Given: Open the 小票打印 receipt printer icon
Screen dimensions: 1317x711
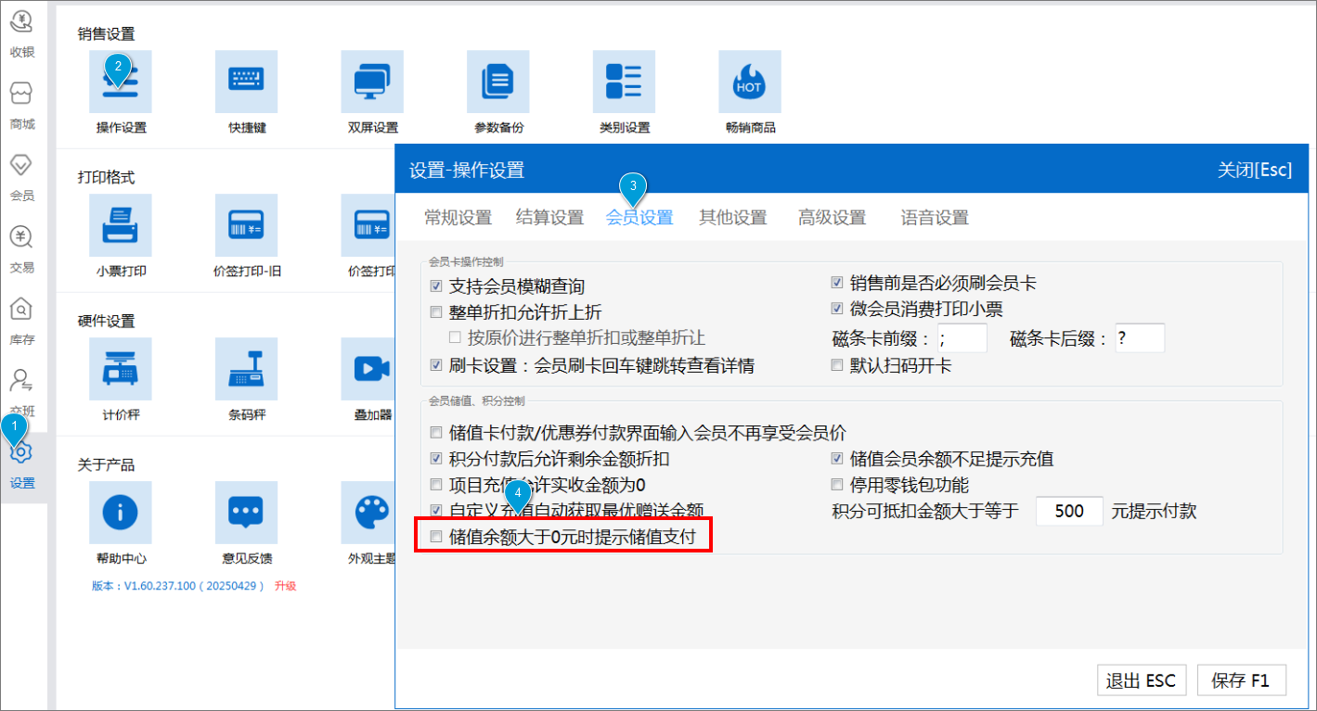Looking at the screenshot, I should click(121, 226).
